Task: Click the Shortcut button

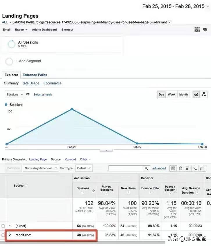Action: pos(67,30)
